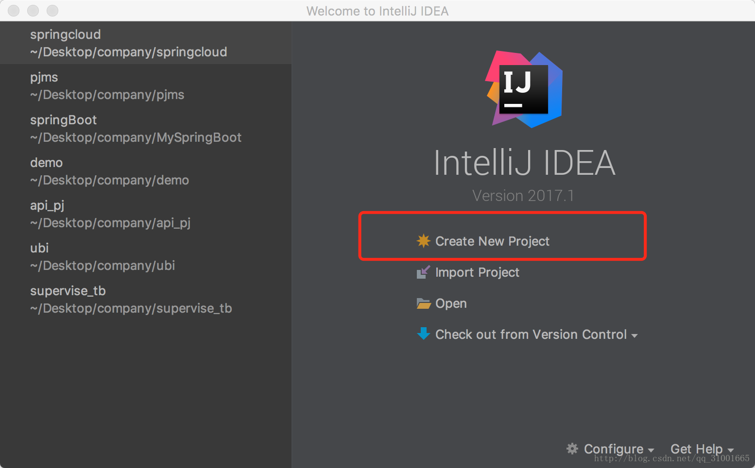Viewport: 755px width, 468px height.
Task: Open recent project api_pj
Action: coord(47,206)
